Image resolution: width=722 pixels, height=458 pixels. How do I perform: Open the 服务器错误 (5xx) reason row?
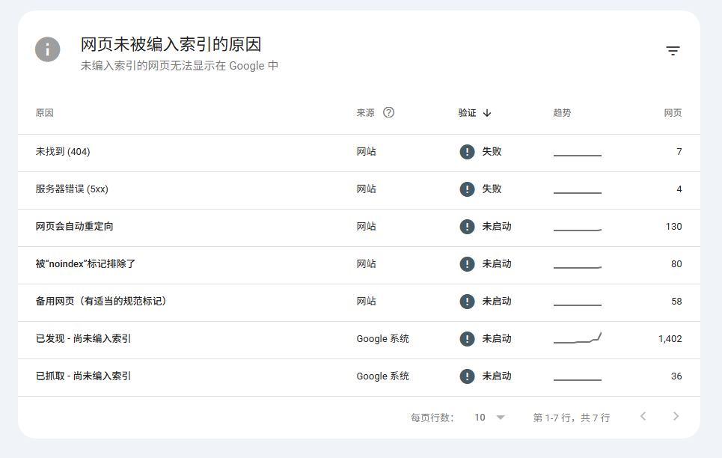point(358,190)
